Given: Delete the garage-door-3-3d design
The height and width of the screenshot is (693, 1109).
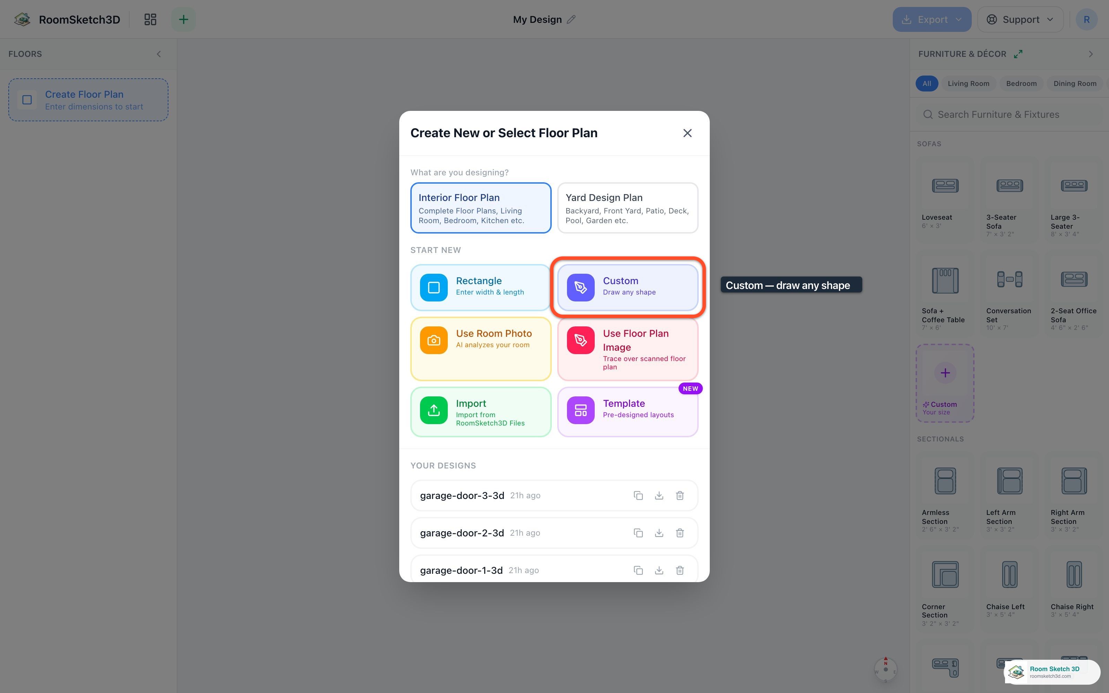Looking at the screenshot, I should pos(680,495).
